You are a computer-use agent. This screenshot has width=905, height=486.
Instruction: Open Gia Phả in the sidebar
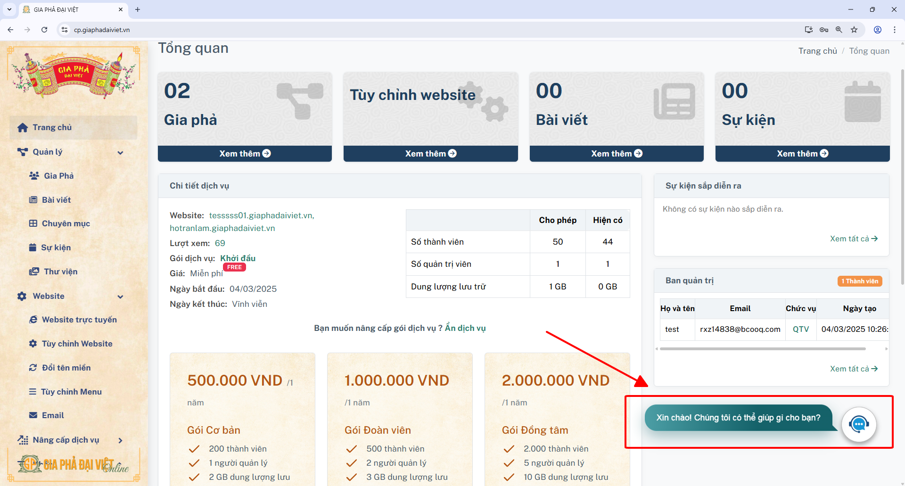click(58, 176)
